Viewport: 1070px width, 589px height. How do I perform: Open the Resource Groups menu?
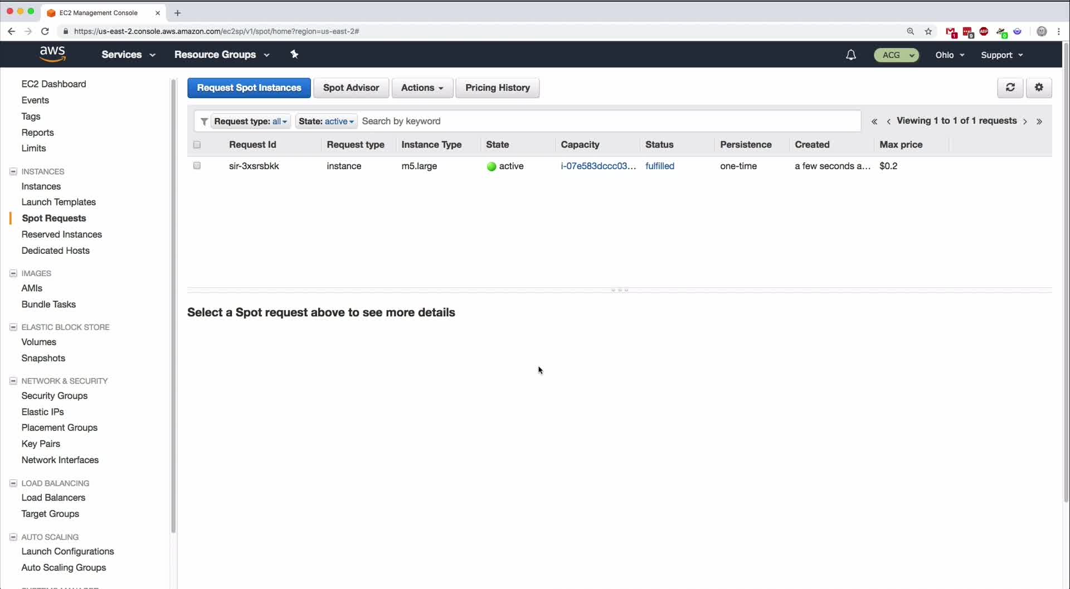(x=222, y=55)
